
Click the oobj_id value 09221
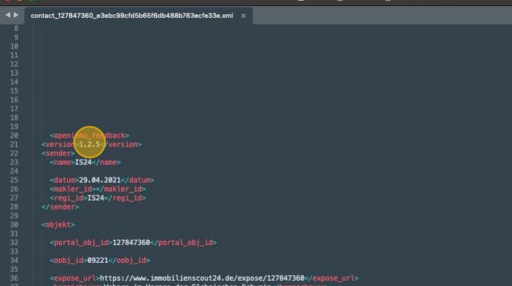click(x=97, y=260)
